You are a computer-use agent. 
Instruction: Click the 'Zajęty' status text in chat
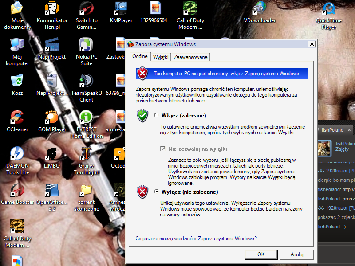(x=342, y=149)
